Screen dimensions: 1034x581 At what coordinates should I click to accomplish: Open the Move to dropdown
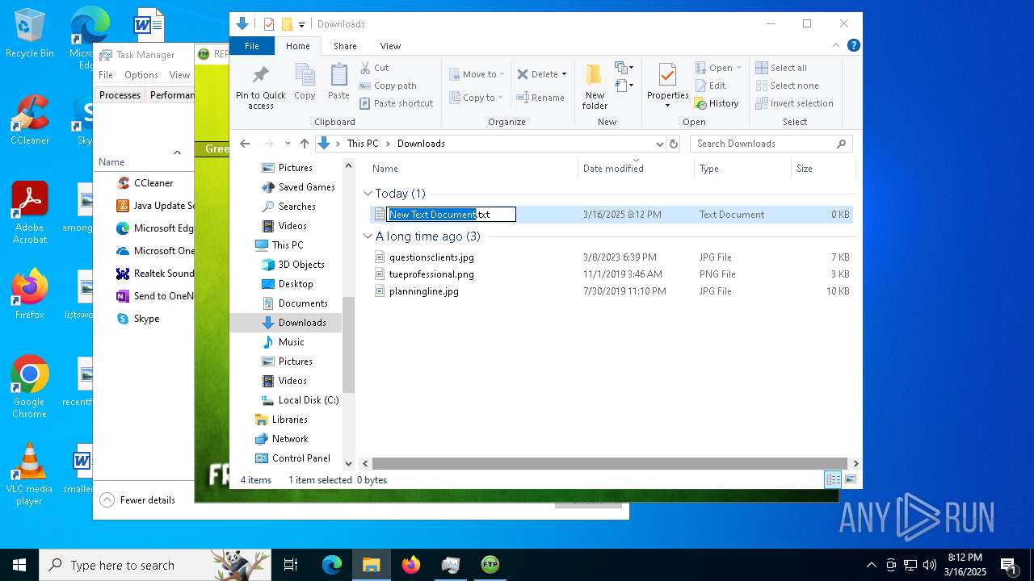(477, 74)
